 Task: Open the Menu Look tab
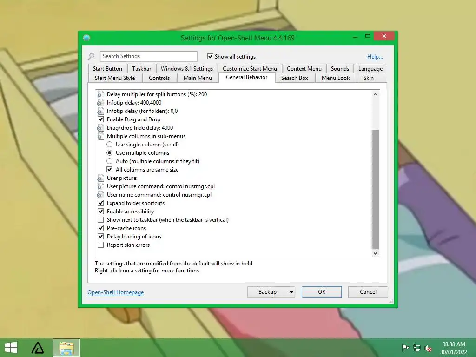pyautogui.click(x=336, y=78)
